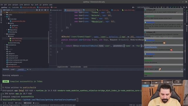The width and height of the screenshot is (188, 106).
Task: Open the Terminal tool window button
Action: (28, 103)
